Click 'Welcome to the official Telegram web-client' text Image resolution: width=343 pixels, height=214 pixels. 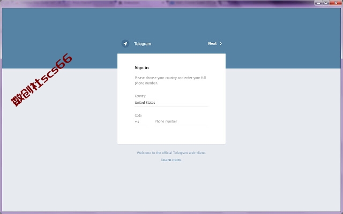click(171, 153)
